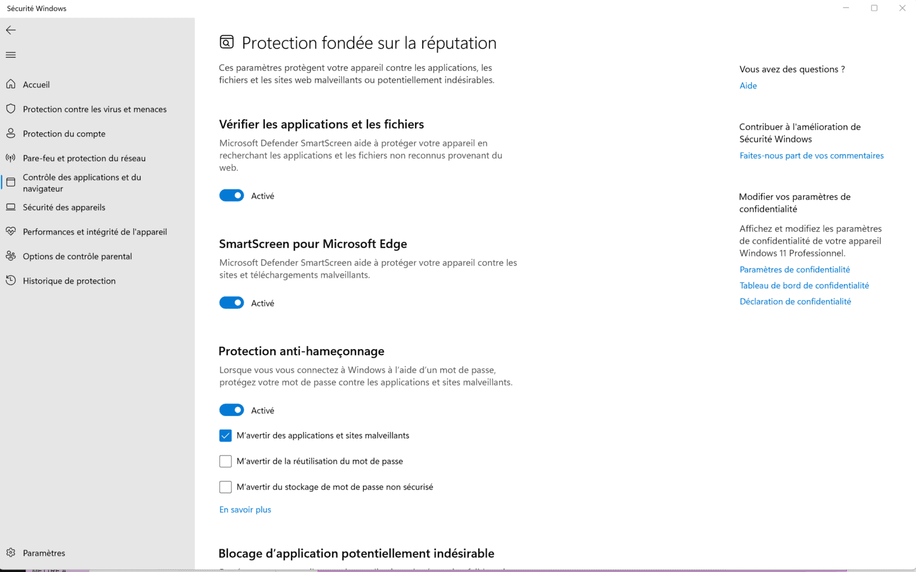The image size is (916, 572).
Task: Select the Options de contrôle parental icon
Action: [11, 256]
